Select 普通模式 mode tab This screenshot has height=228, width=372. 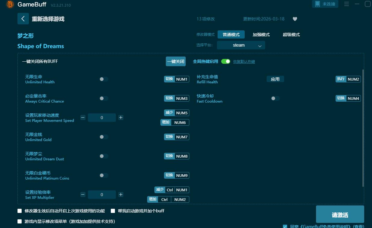(231, 35)
